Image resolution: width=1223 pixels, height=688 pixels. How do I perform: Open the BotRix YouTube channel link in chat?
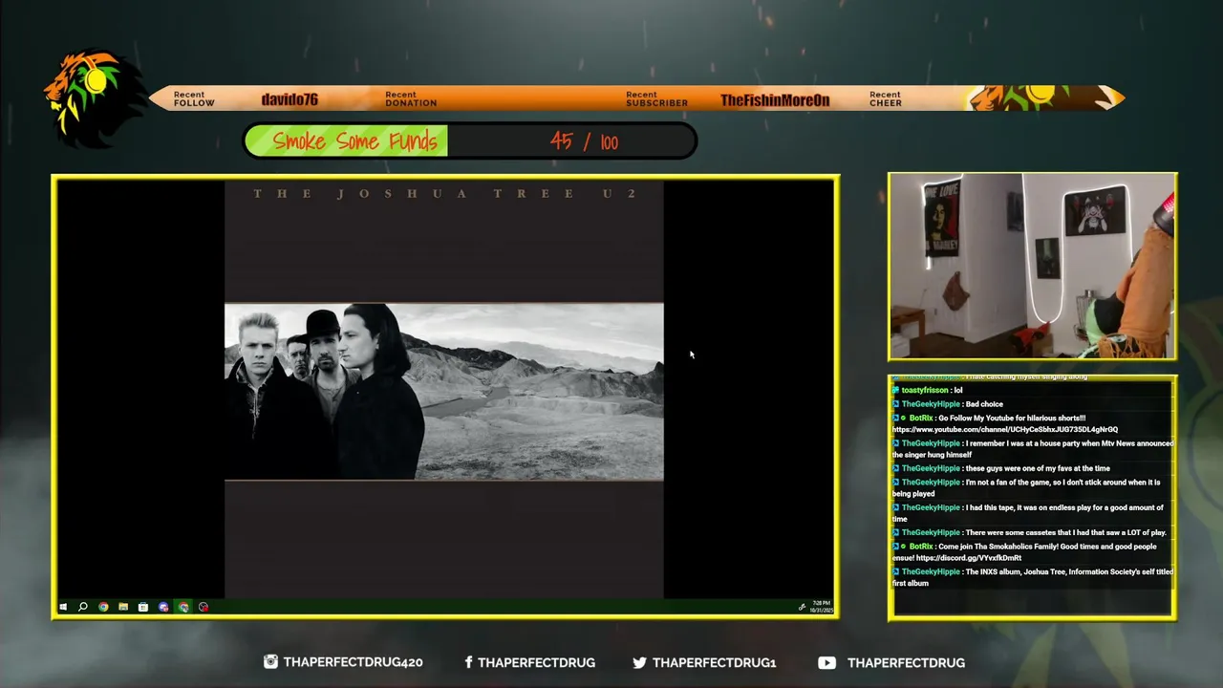pyautogui.click(x=1005, y=430)
